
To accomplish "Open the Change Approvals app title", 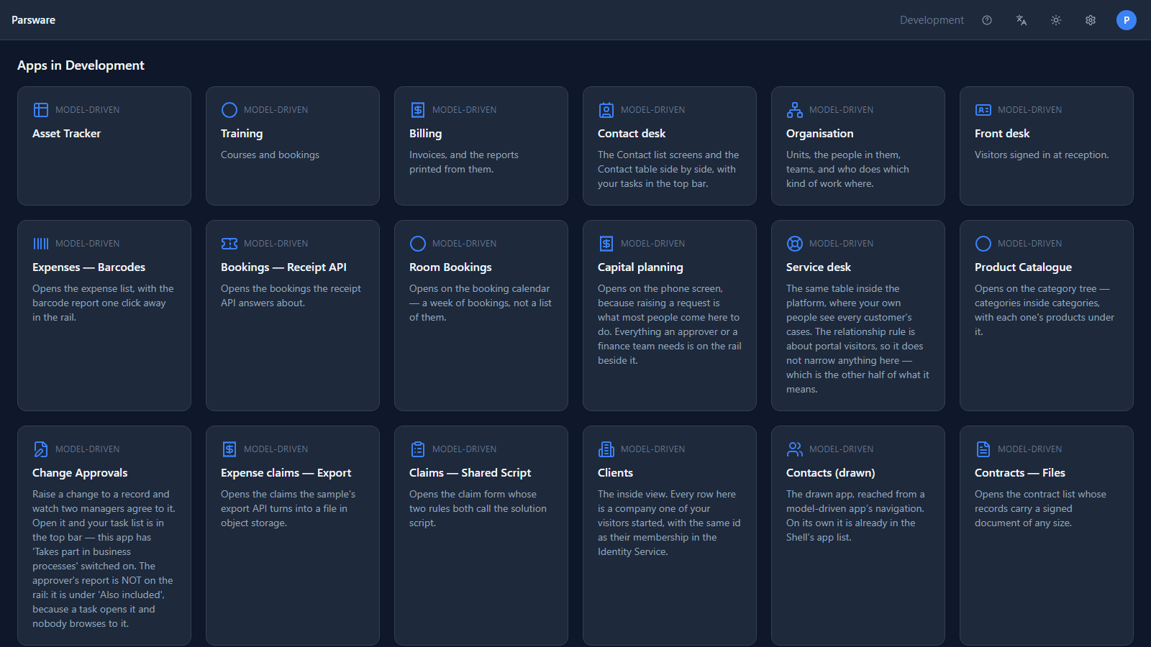I will tap(80, 473).
